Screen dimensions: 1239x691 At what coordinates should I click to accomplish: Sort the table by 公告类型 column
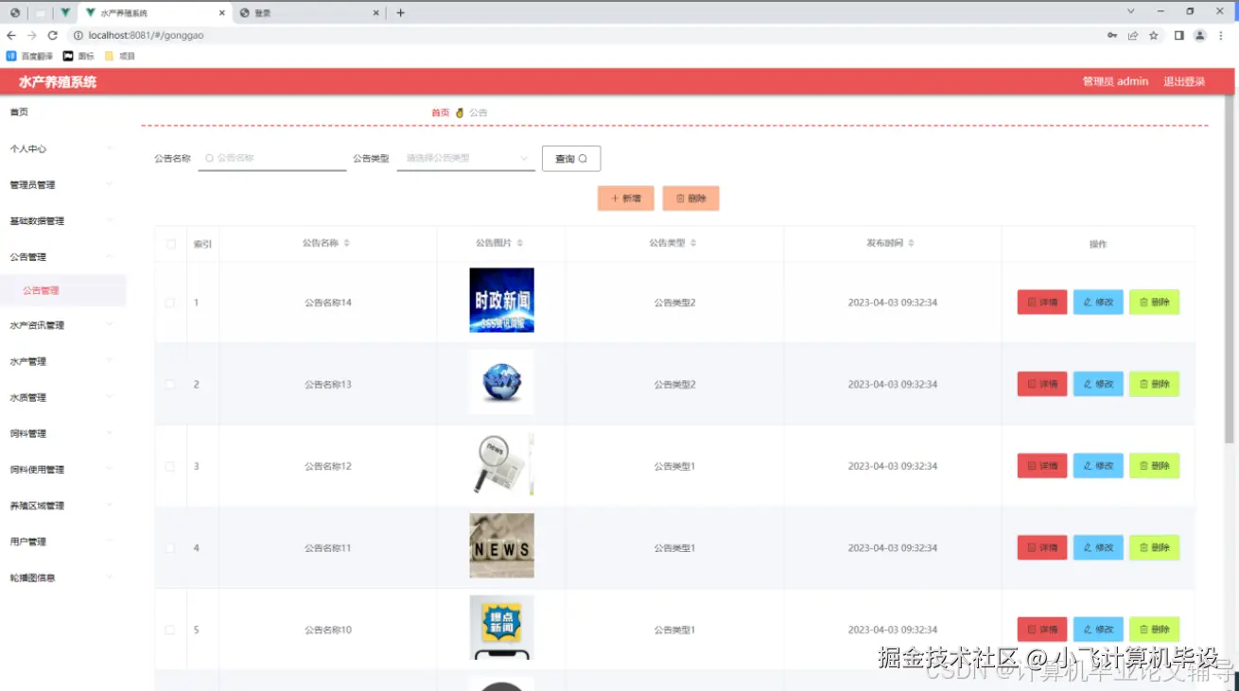pos(693,243)
